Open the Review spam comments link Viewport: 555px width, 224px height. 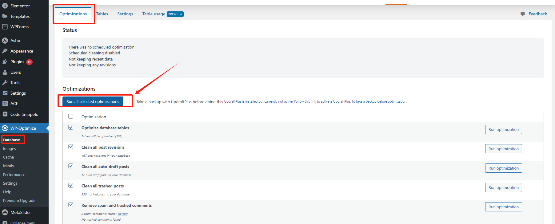(x=123, y=214)
